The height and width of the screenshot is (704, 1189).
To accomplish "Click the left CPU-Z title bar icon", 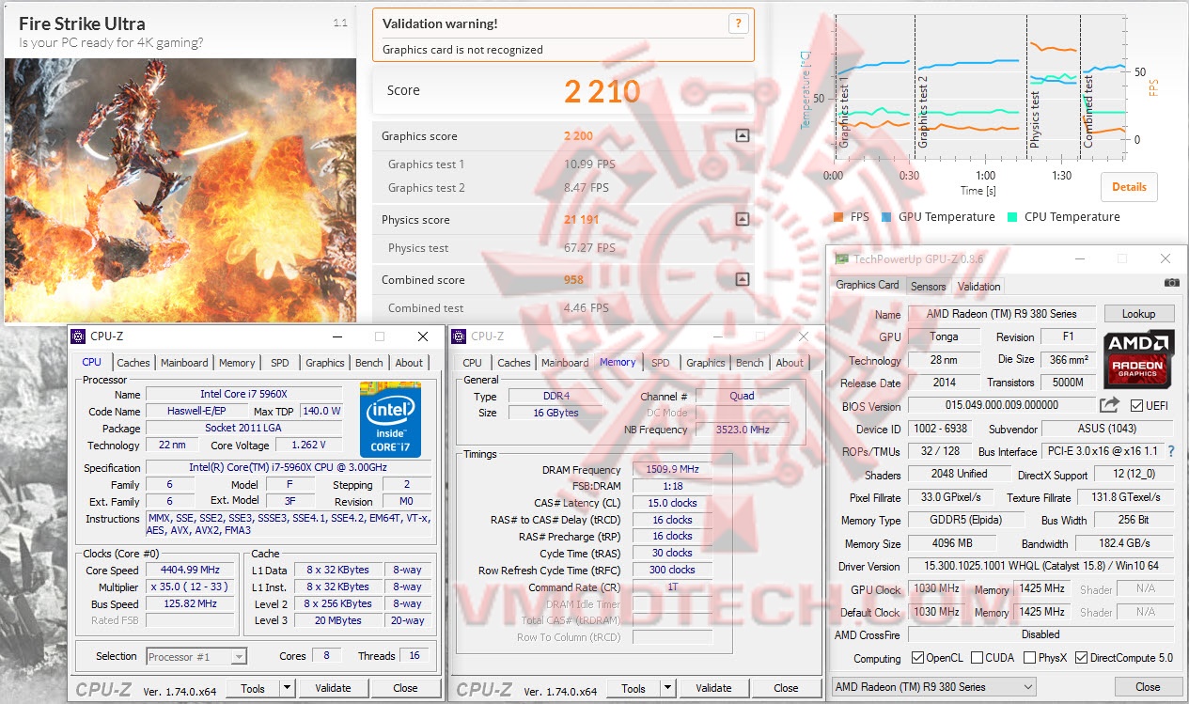I will click(x=78, y=336).
